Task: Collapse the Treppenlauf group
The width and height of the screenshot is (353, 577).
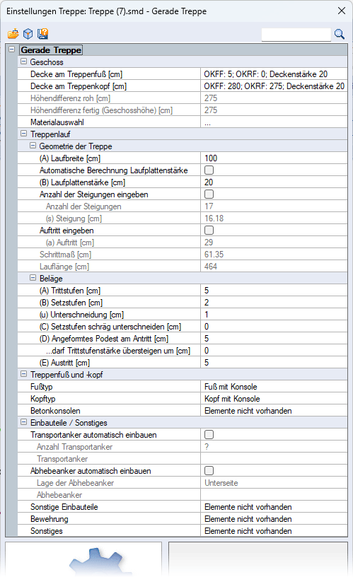Action: 23,134
